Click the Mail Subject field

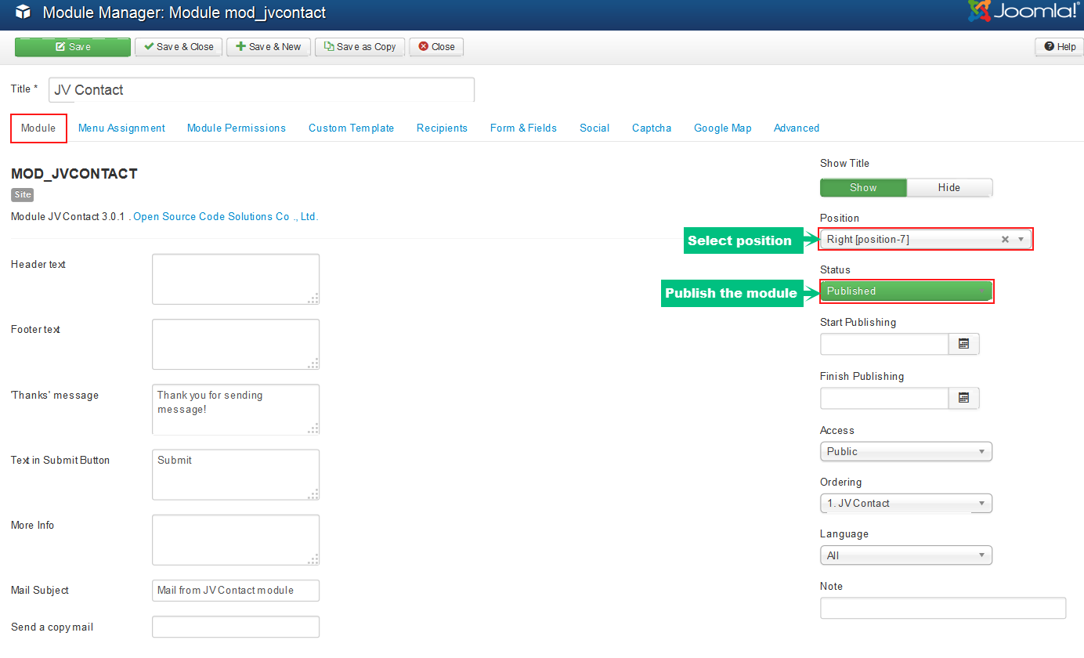tap(236, 590)
